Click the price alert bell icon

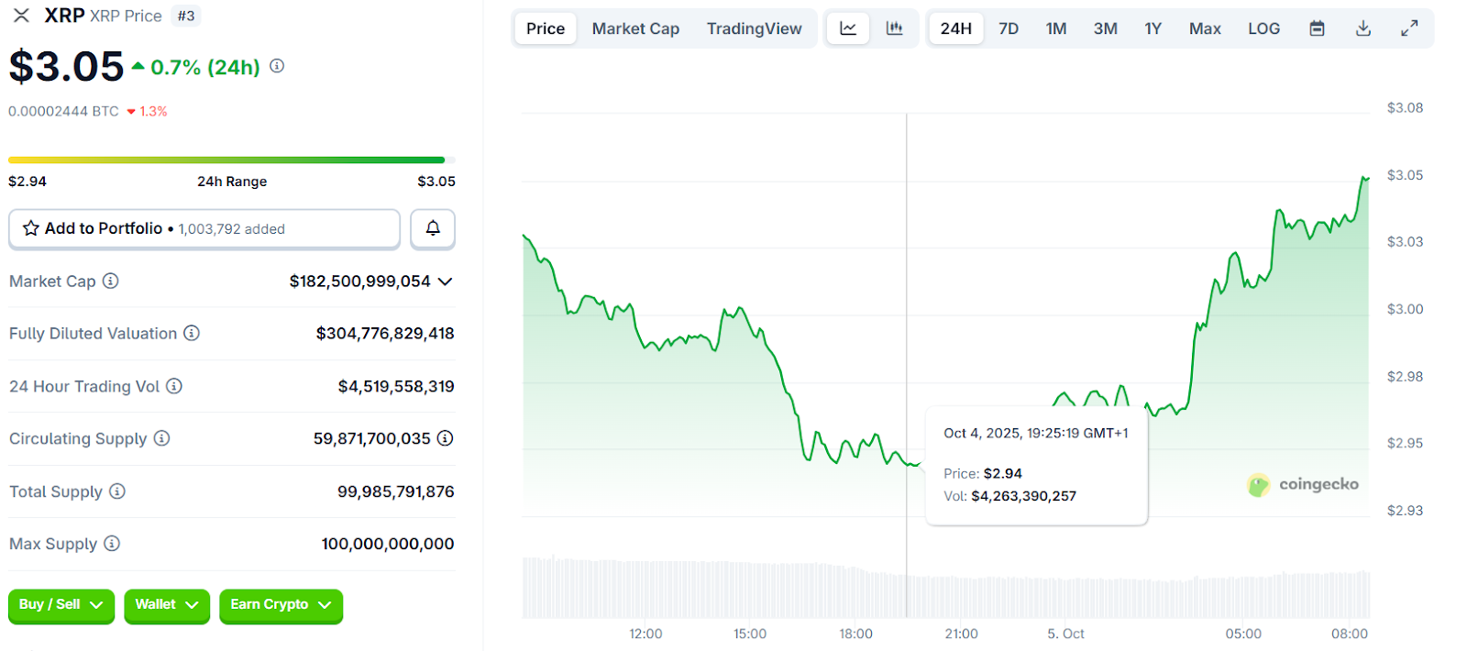[x=433, y=228]
